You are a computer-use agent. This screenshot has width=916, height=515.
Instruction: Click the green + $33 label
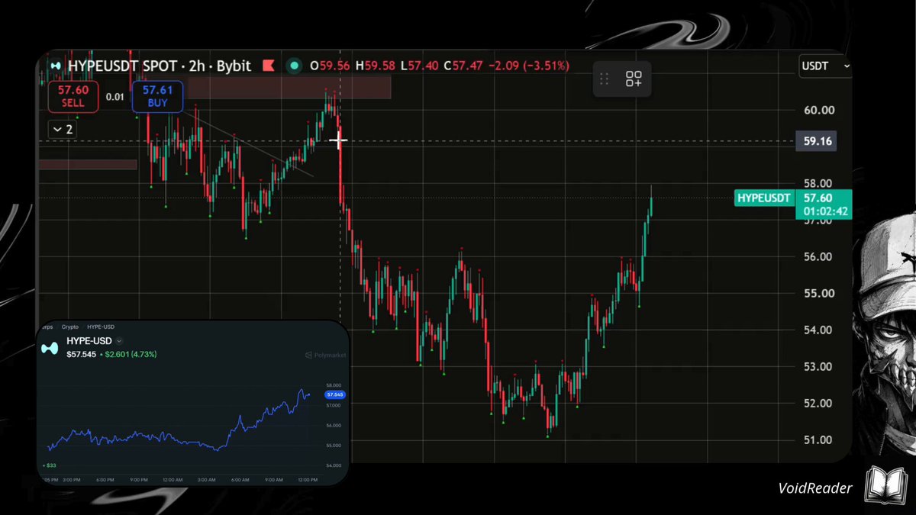(50, 465)
